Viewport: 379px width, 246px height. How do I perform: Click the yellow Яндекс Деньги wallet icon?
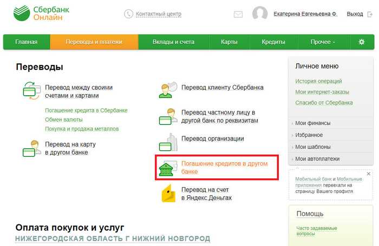click(168, 193)
